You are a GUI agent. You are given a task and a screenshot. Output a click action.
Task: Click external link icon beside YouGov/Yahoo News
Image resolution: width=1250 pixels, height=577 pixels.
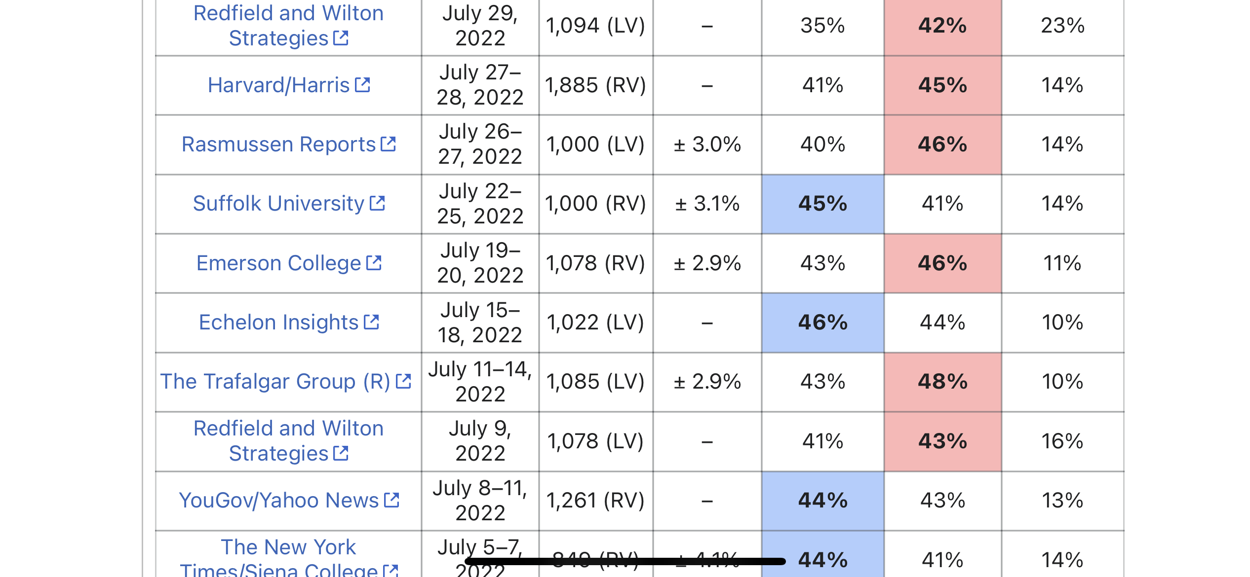click(391, 500)
